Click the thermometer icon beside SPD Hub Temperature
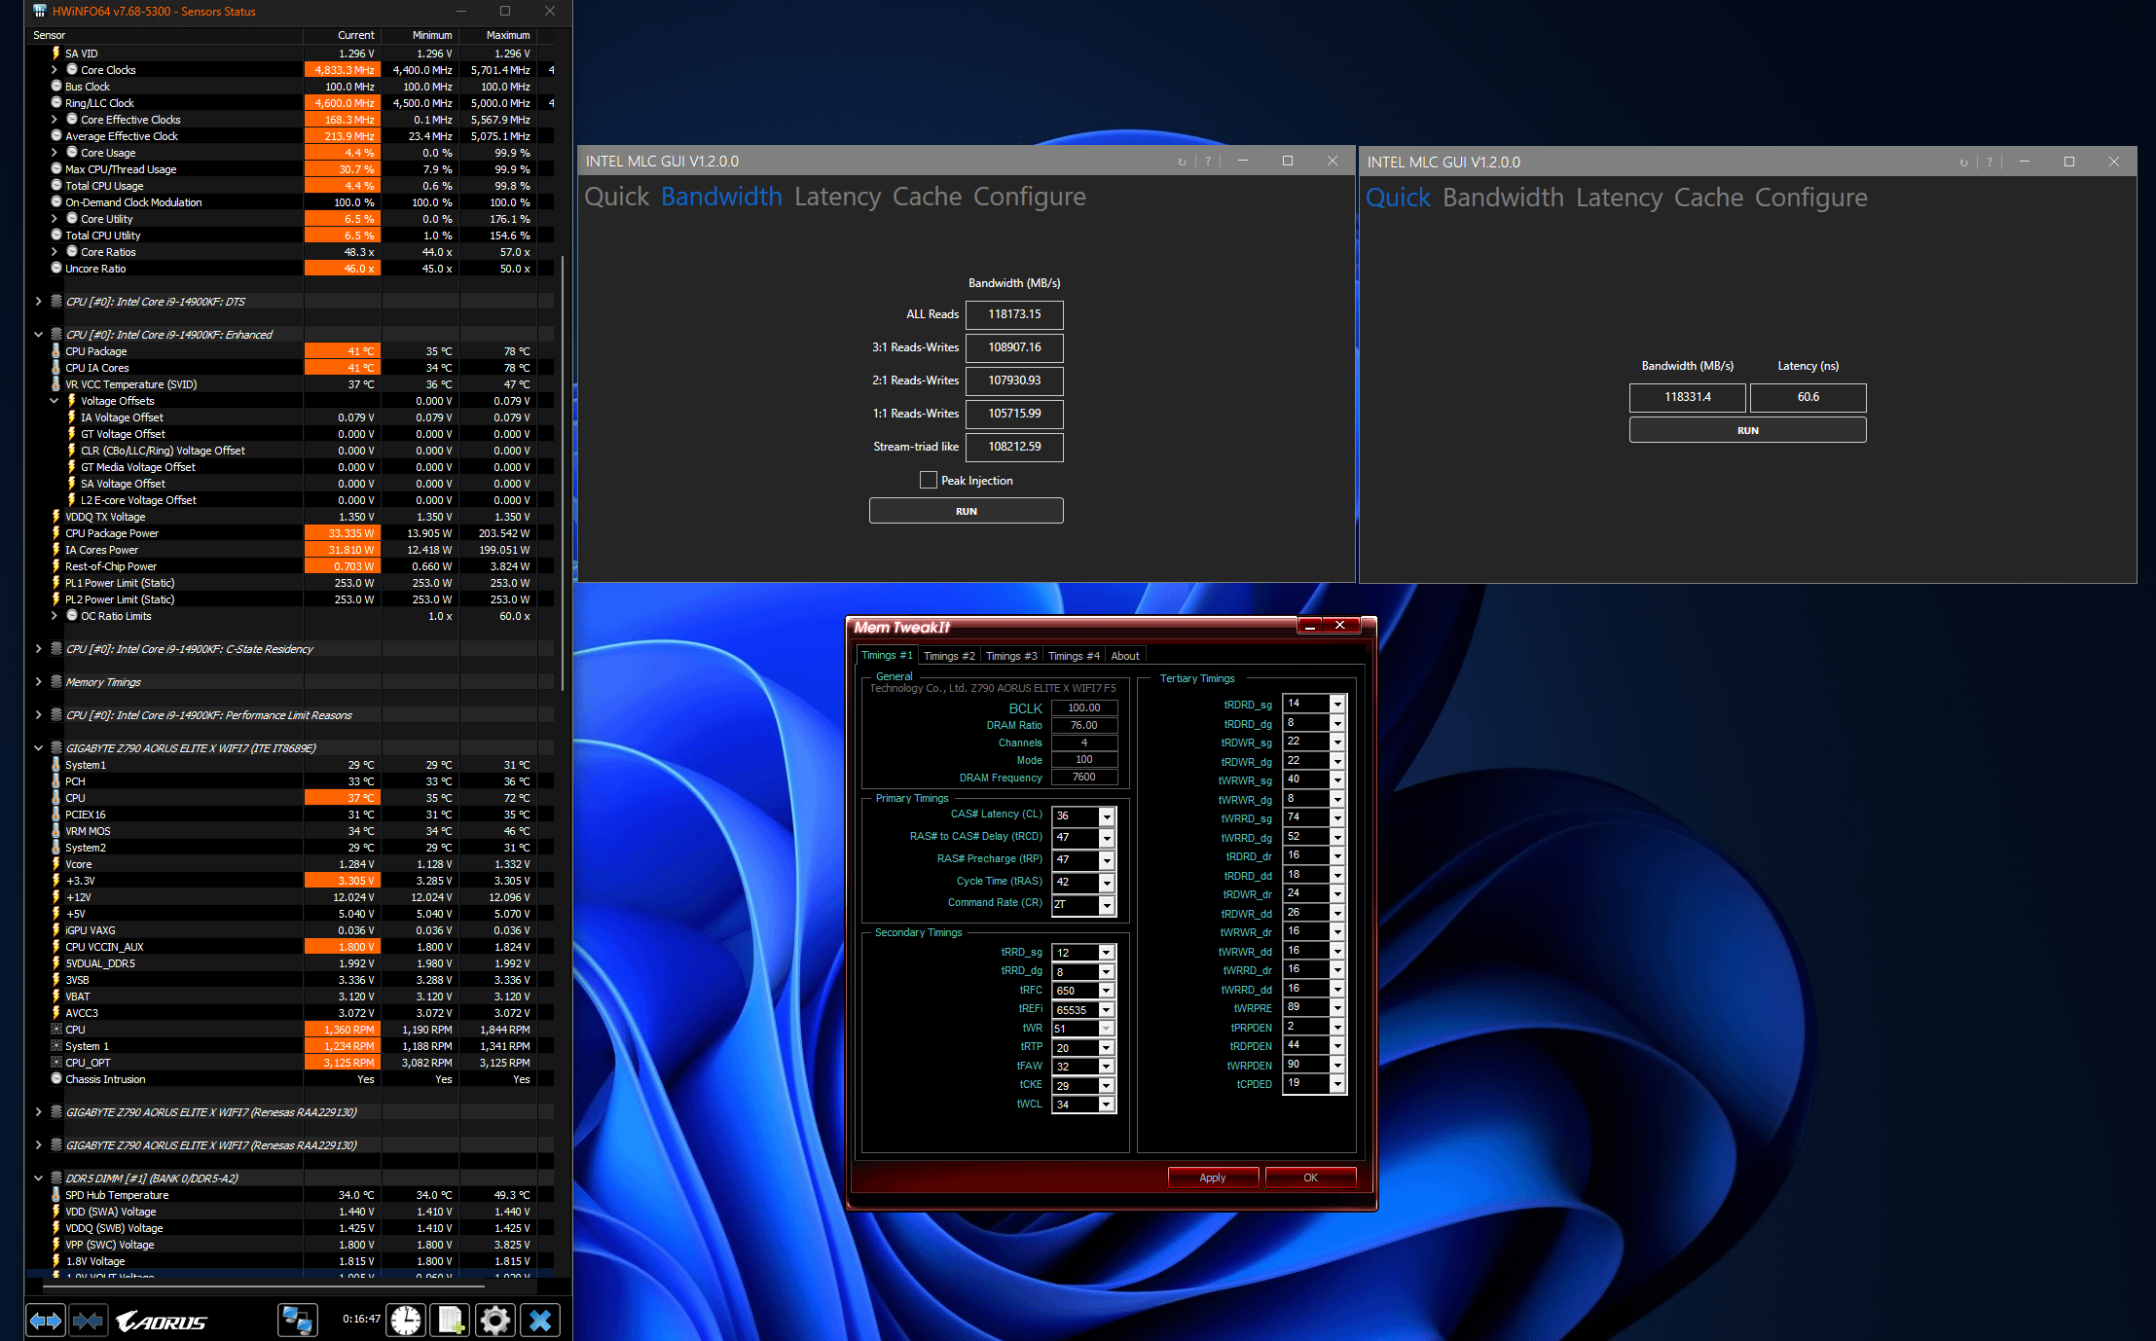2156x1341 pixels. (56, 1195)
